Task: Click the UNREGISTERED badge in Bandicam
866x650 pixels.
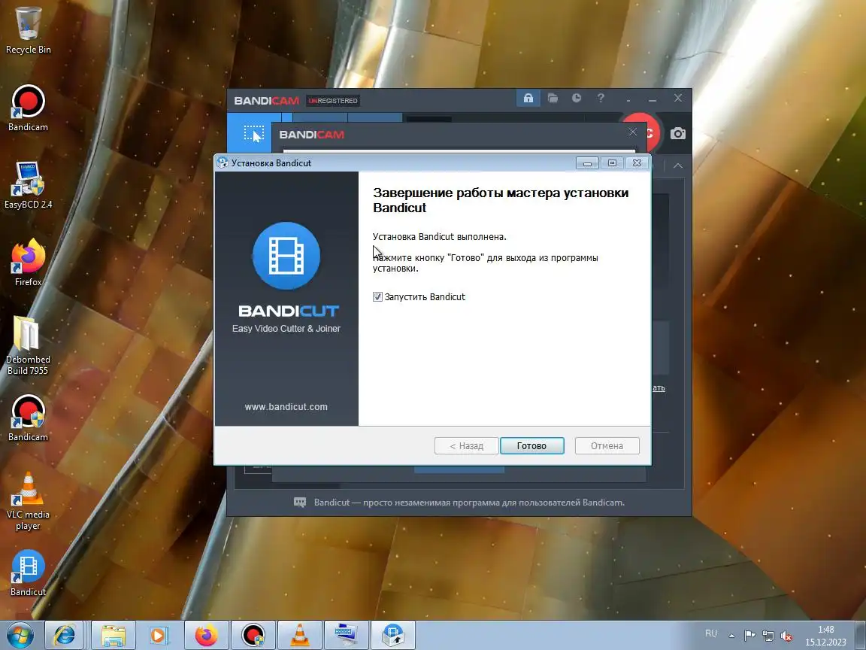Action: 333,101
